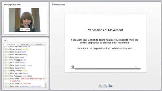This screenshot has height=91, width=162.
Task: Click the Чат panel heading
Action: 6,40
